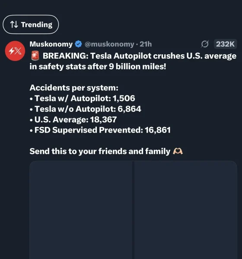Click the heart hands emoji
The image size is (242, 259).
(178, 151)
